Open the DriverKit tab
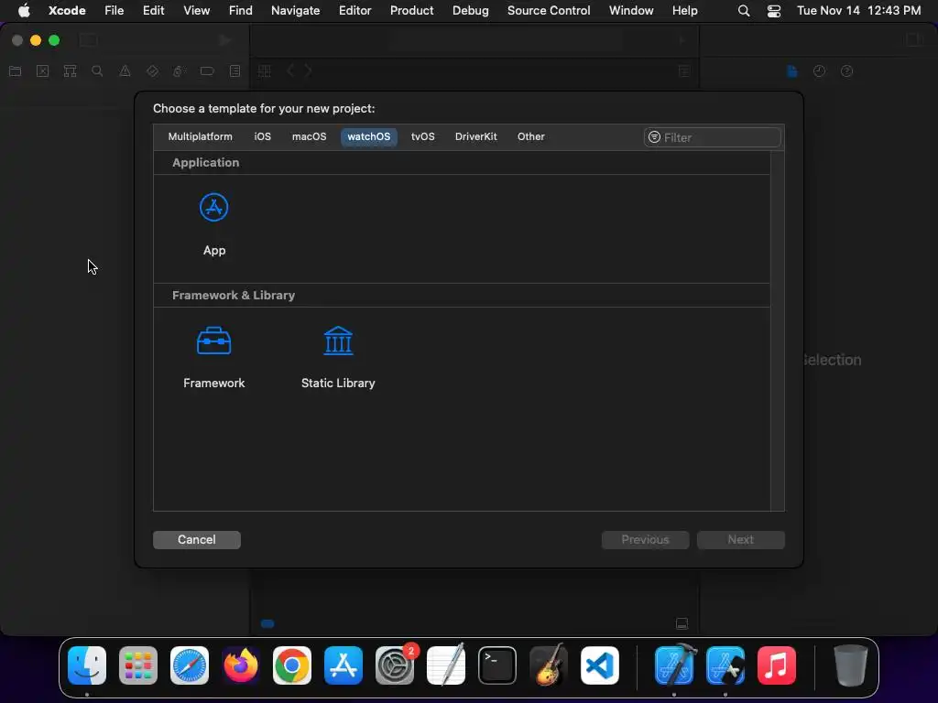 tap(475, 136)
